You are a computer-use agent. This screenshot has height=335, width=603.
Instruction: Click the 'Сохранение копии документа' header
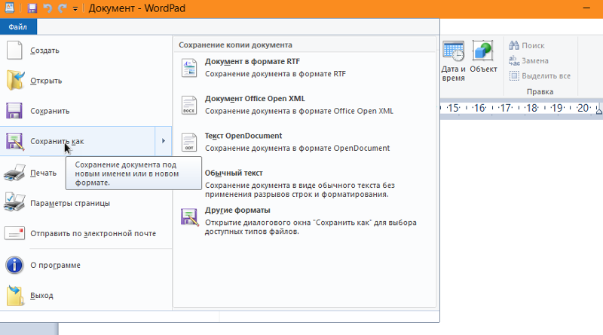235,45
